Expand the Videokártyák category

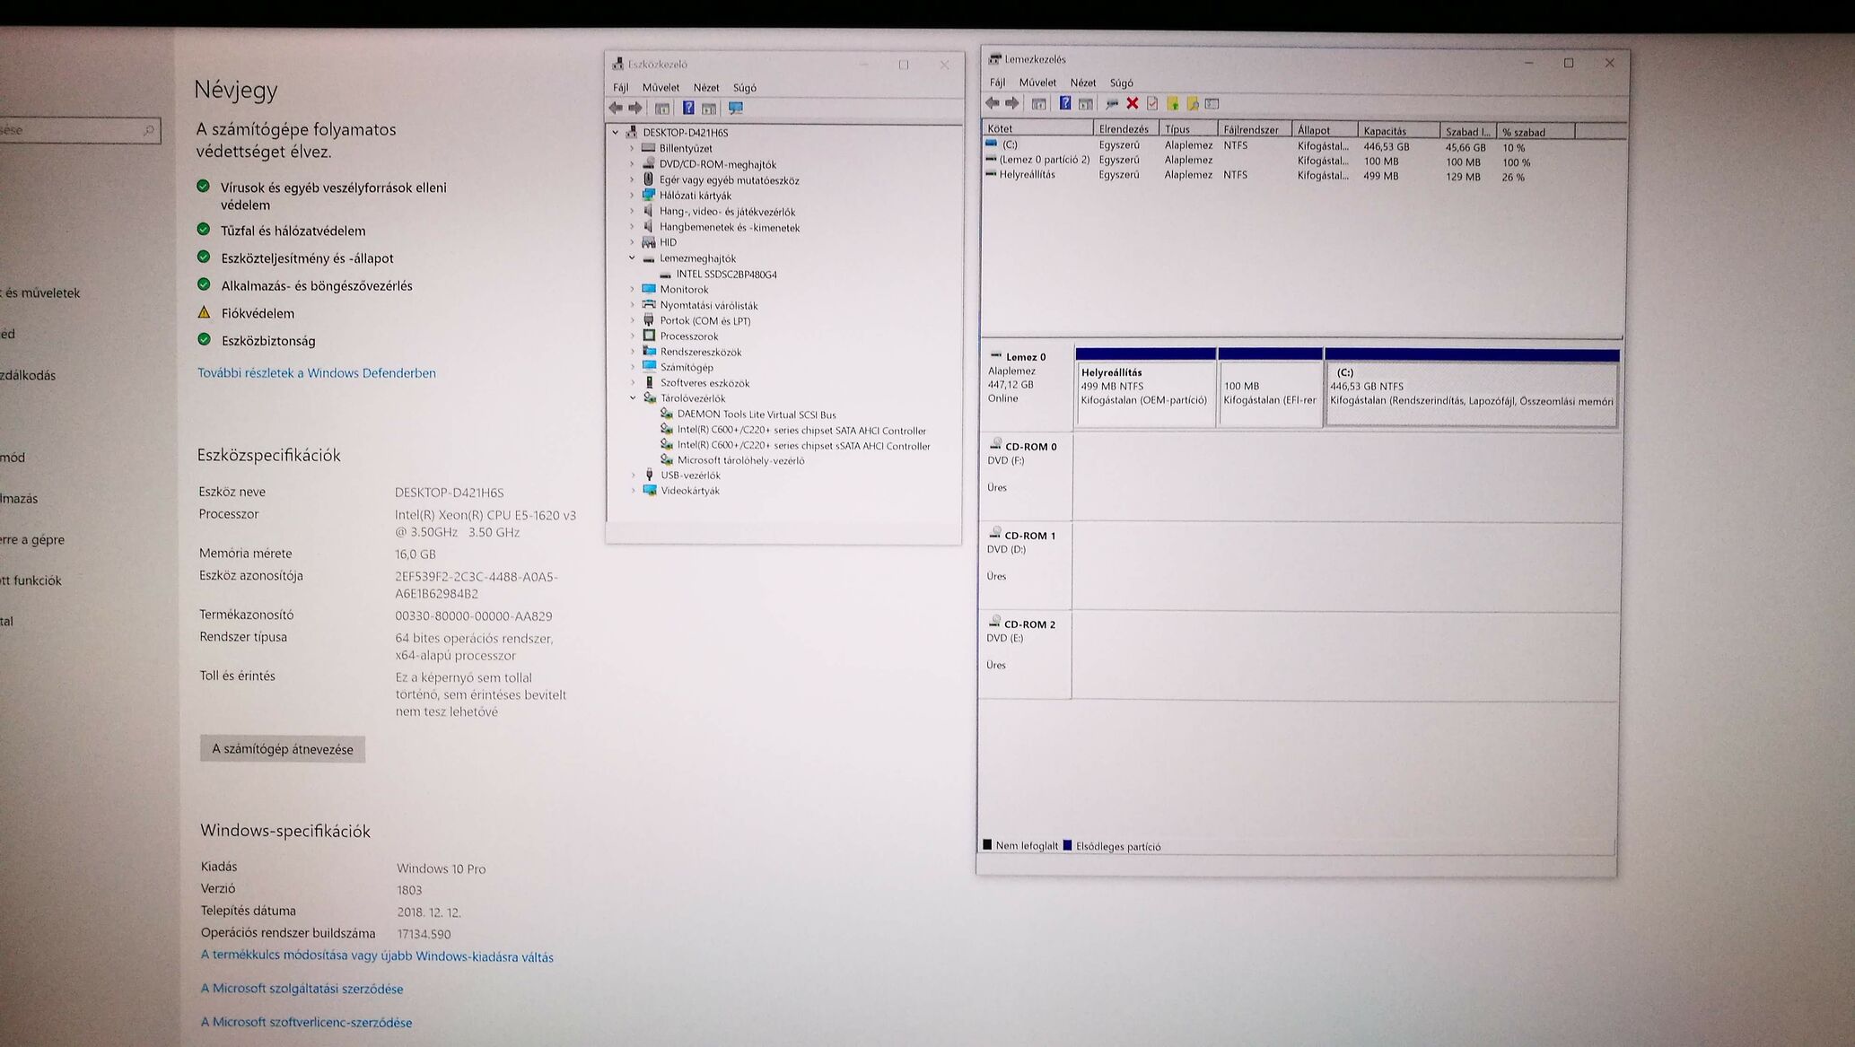pos(634,491)
